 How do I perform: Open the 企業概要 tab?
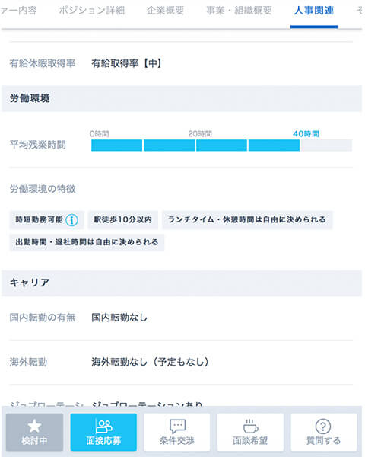coord(165,11)
